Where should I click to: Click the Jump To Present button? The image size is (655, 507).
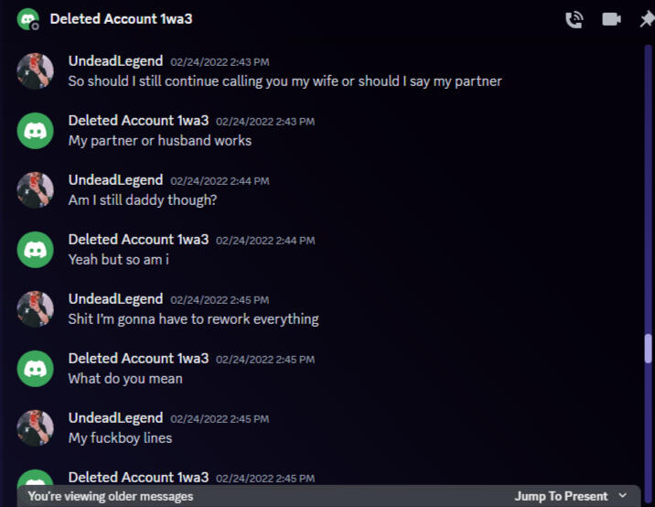click(561, 496)
